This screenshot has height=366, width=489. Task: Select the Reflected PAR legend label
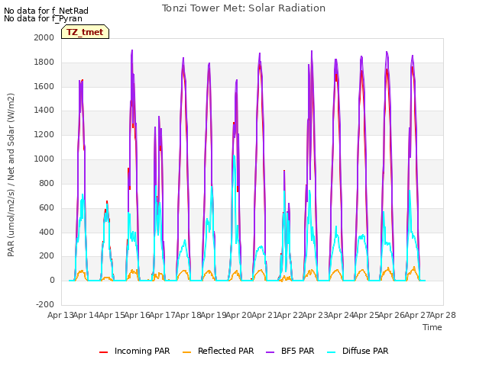[226, 351]
